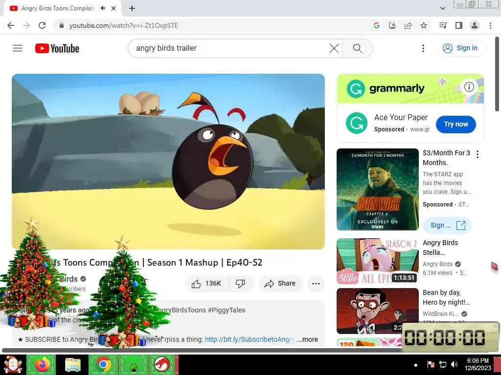Bookmark this page with the star
This screenshot has height=375, width=501.
tap(424, 25)
